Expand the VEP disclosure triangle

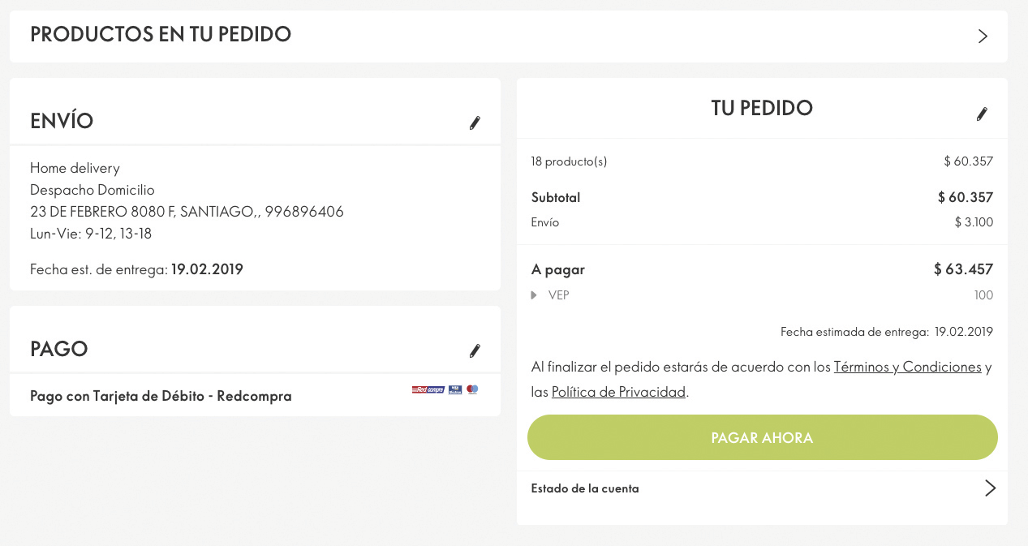pos(534,295)
